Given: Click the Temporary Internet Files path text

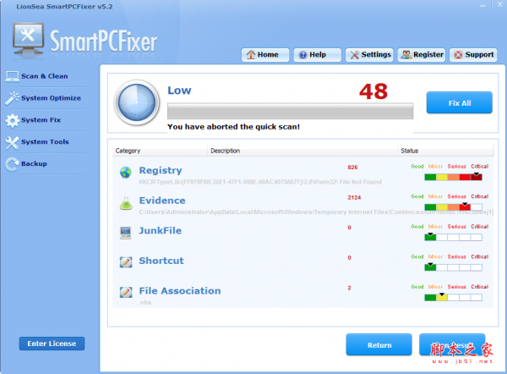Looking at the screenshot, I should (316, 212).
